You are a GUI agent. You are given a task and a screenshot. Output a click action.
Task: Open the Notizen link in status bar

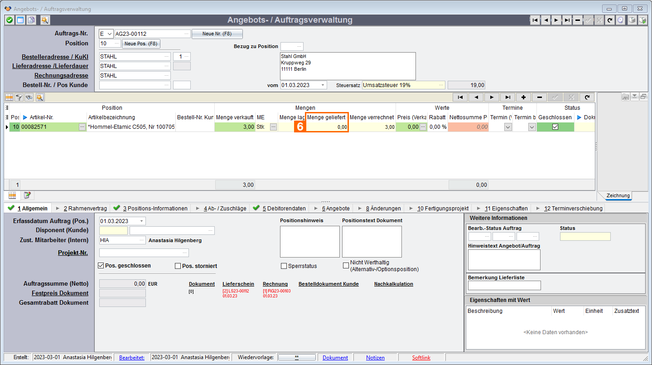[x=375, y=358]
